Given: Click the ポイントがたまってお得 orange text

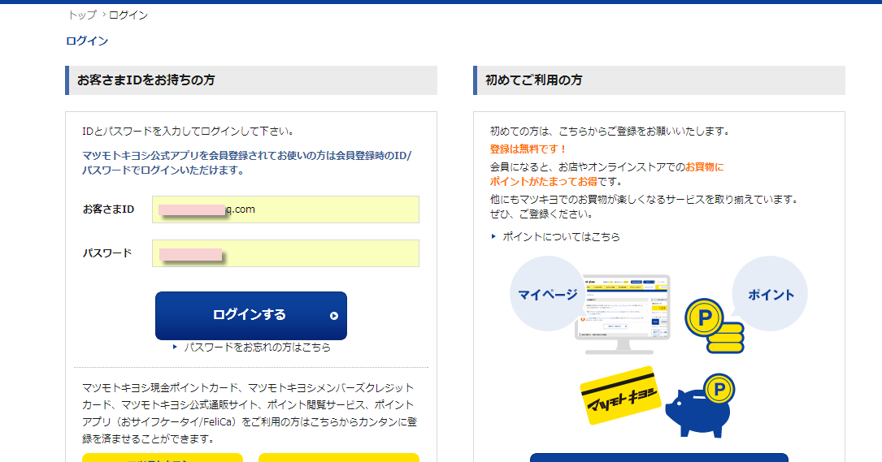Looking at the screenshot, I should coord(543,182).
